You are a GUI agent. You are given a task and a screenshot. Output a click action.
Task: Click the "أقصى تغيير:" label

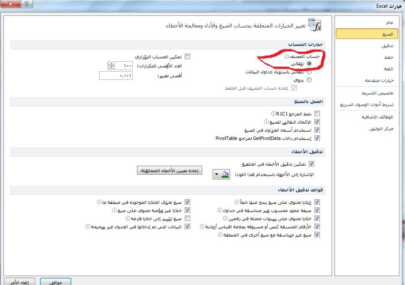170,76
